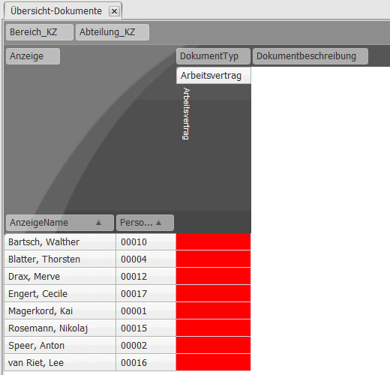Click the Abteilung_KZ filter field
390x375 pixels.
pyautogui.click(x=112, y=32)
